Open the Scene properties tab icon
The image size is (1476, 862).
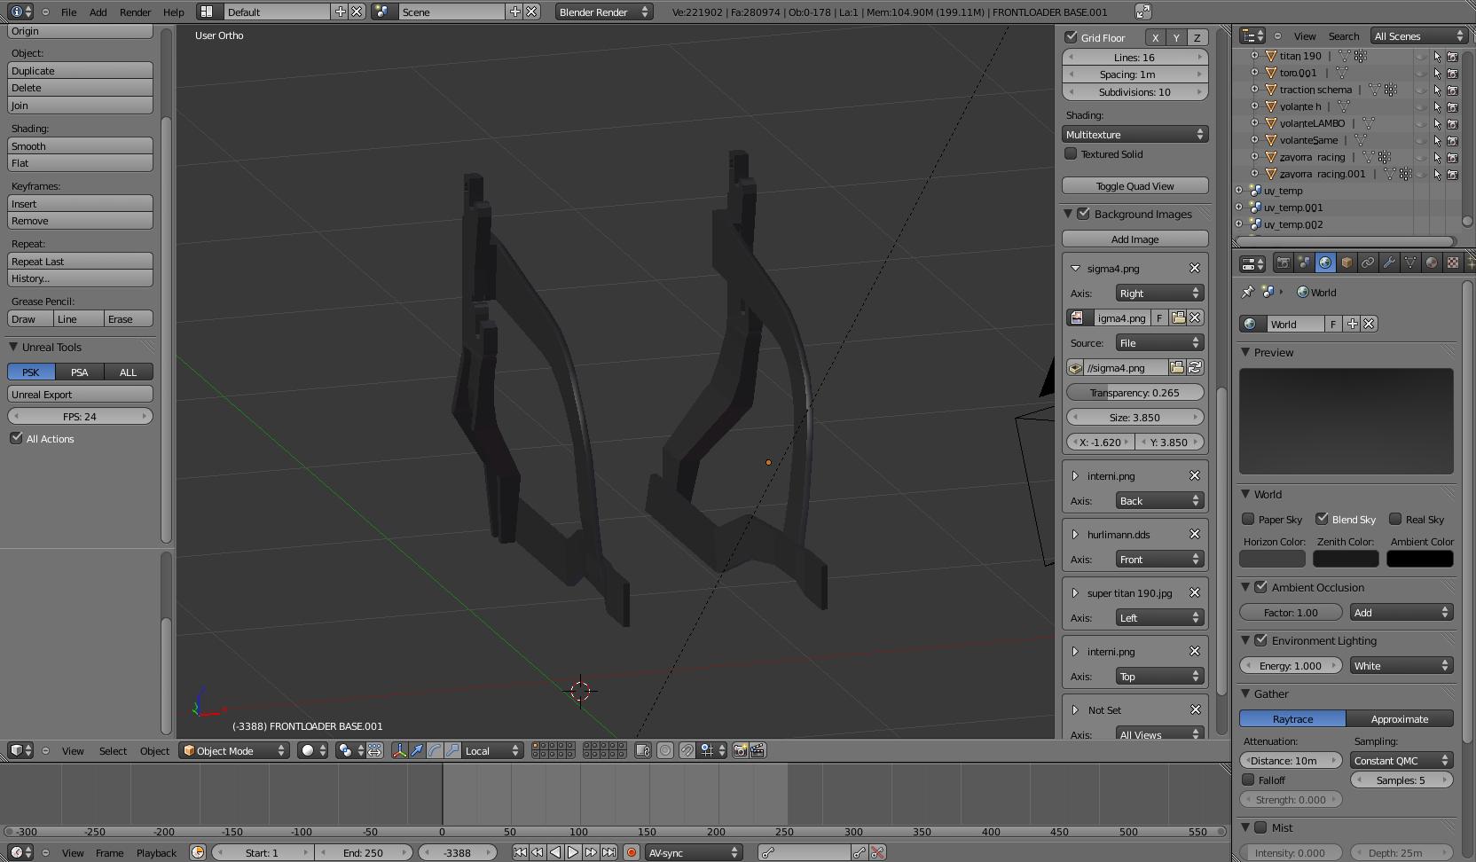[1304, 263]
